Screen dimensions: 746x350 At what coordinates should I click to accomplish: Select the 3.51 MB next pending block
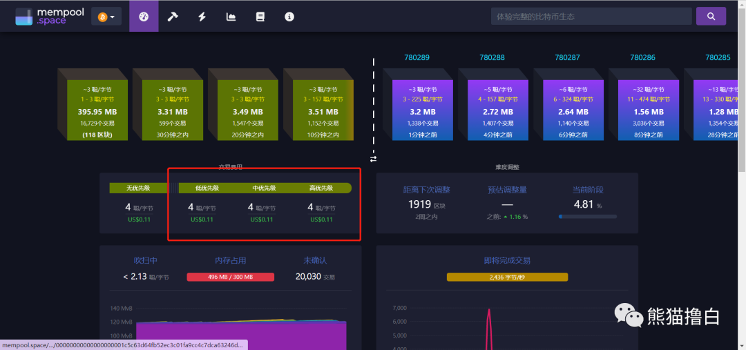[323, 110]
